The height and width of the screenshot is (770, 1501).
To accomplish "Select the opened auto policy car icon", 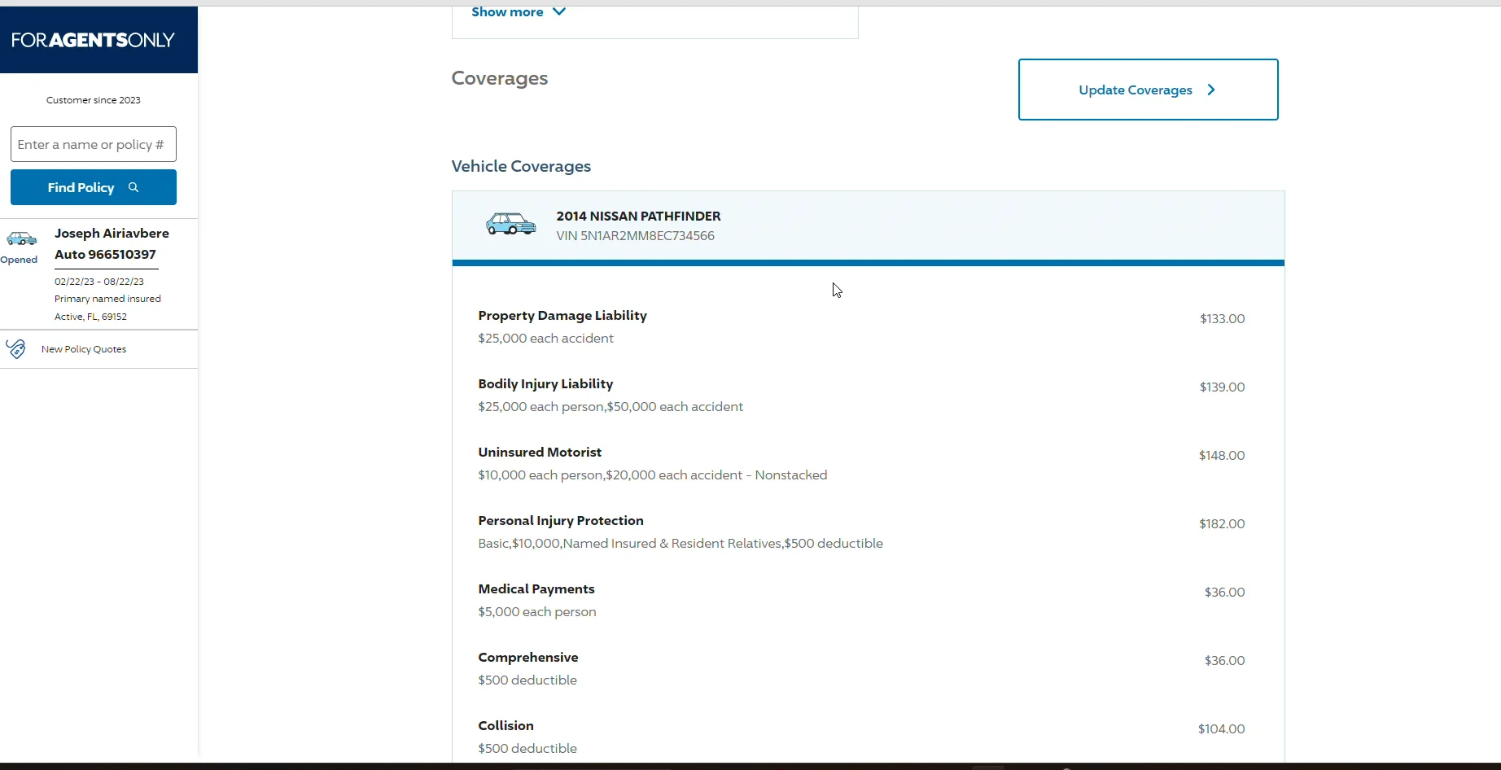I will tap(21, 240).
